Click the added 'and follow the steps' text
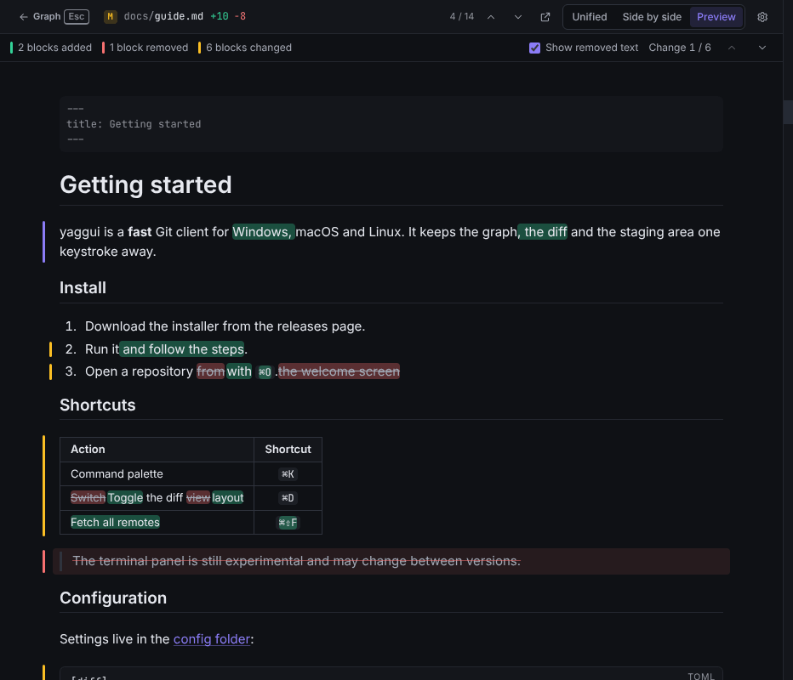Screen dimensions: 793x680 pyautogui.click(x=183, y=349)
